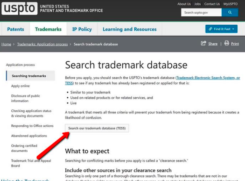Click the Home breadcrumb link

coord(7,44)
